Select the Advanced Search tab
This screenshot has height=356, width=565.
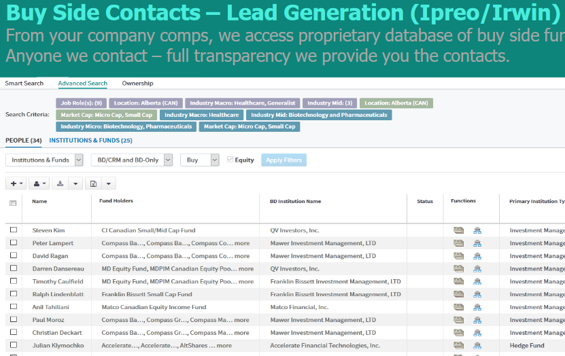pyautogui.click(x=82, y=83)
